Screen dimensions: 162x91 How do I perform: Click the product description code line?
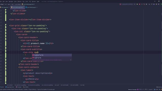click(38, 73)
